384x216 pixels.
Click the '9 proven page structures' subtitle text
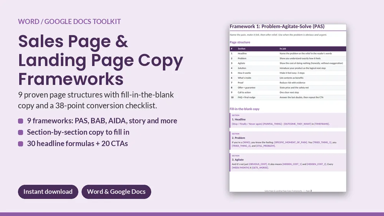96,100
